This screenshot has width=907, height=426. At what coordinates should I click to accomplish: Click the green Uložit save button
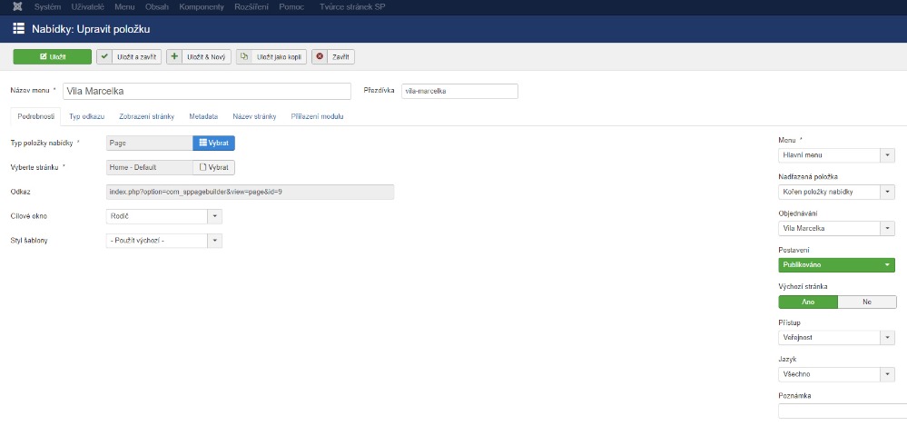point(52,56)
